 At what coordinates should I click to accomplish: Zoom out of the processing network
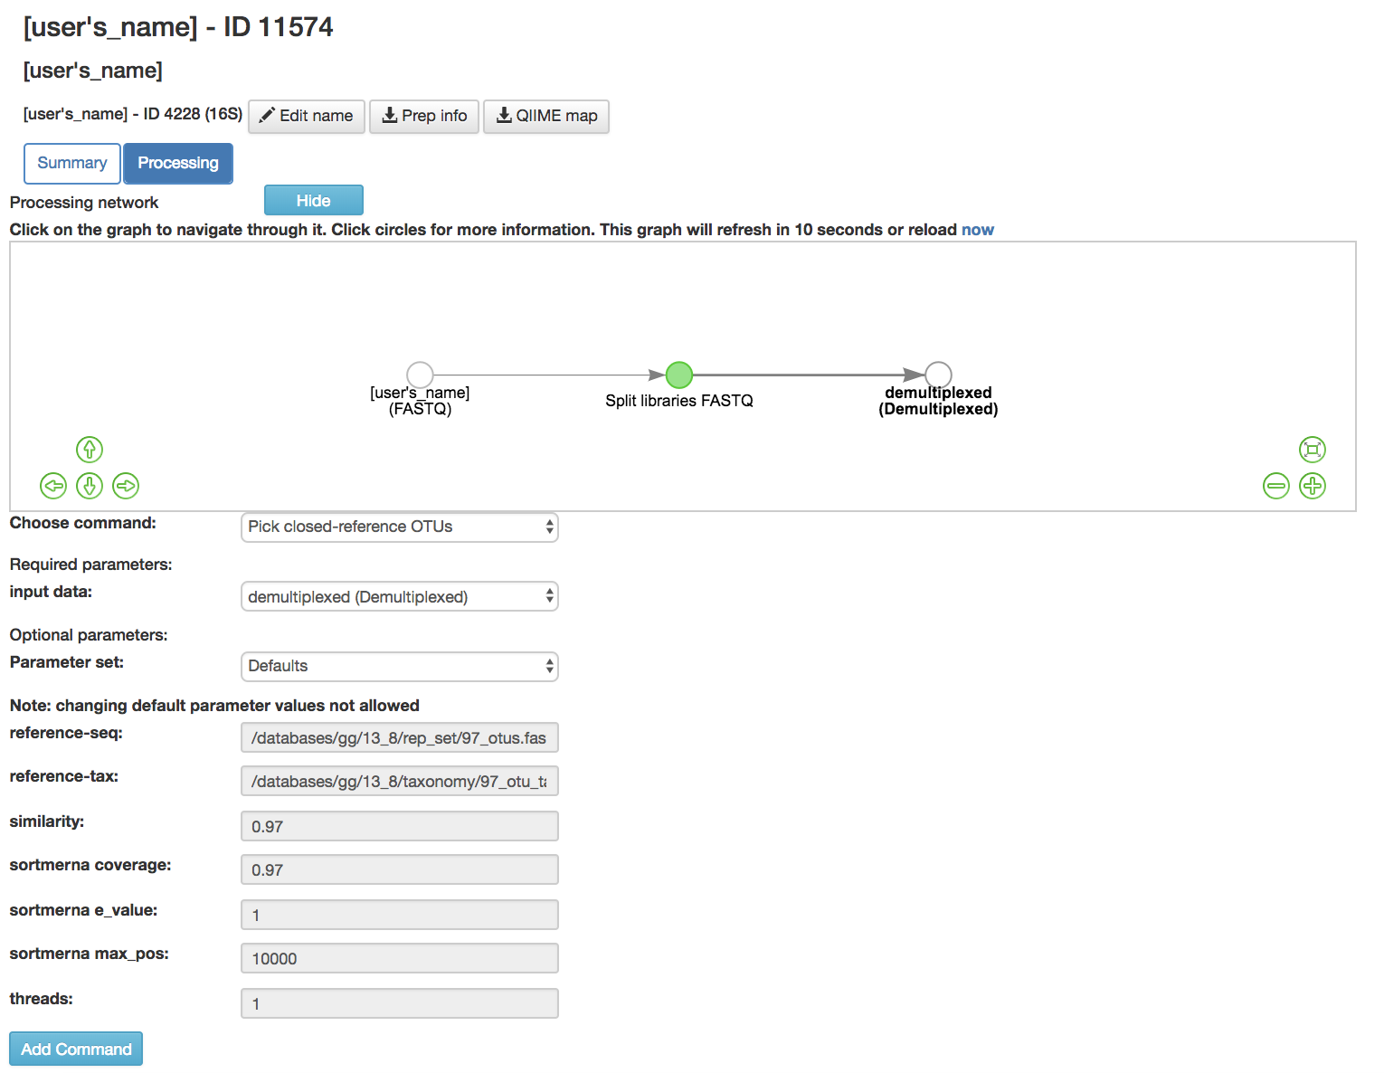1276,486
